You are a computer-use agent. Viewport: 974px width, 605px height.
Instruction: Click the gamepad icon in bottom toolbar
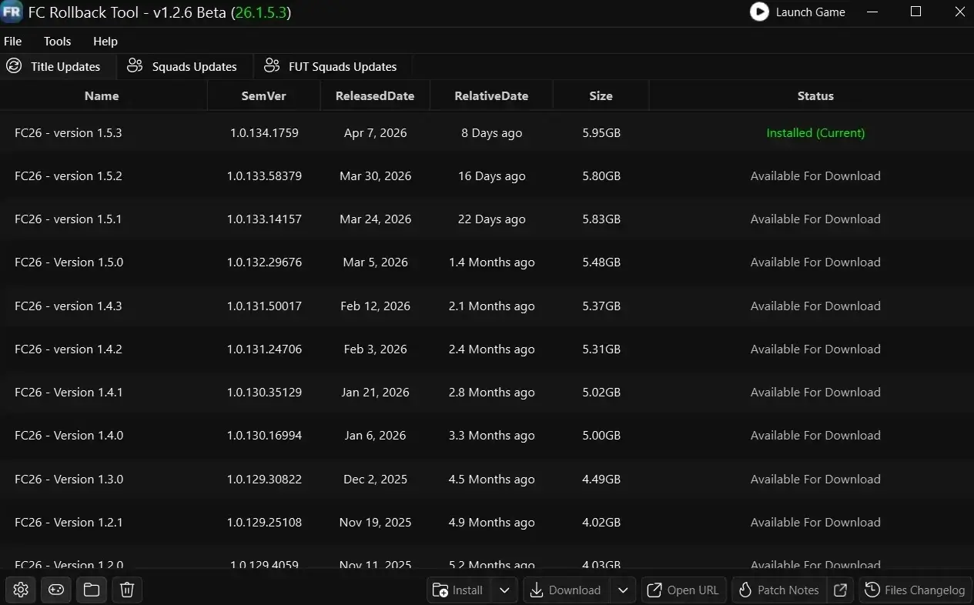[x=55, y=590]
